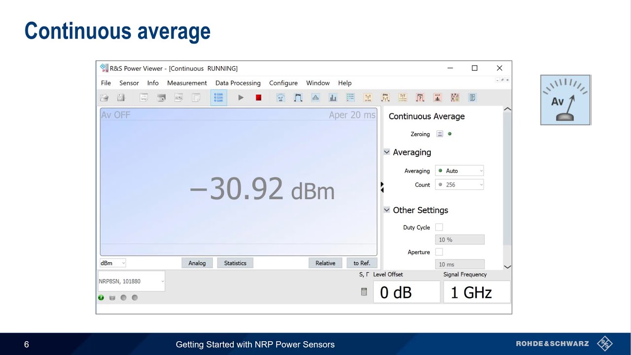This screenshot has height=355, width=631.
Task: Click the green sensor status indicator
Action: (x=101, y=298)
